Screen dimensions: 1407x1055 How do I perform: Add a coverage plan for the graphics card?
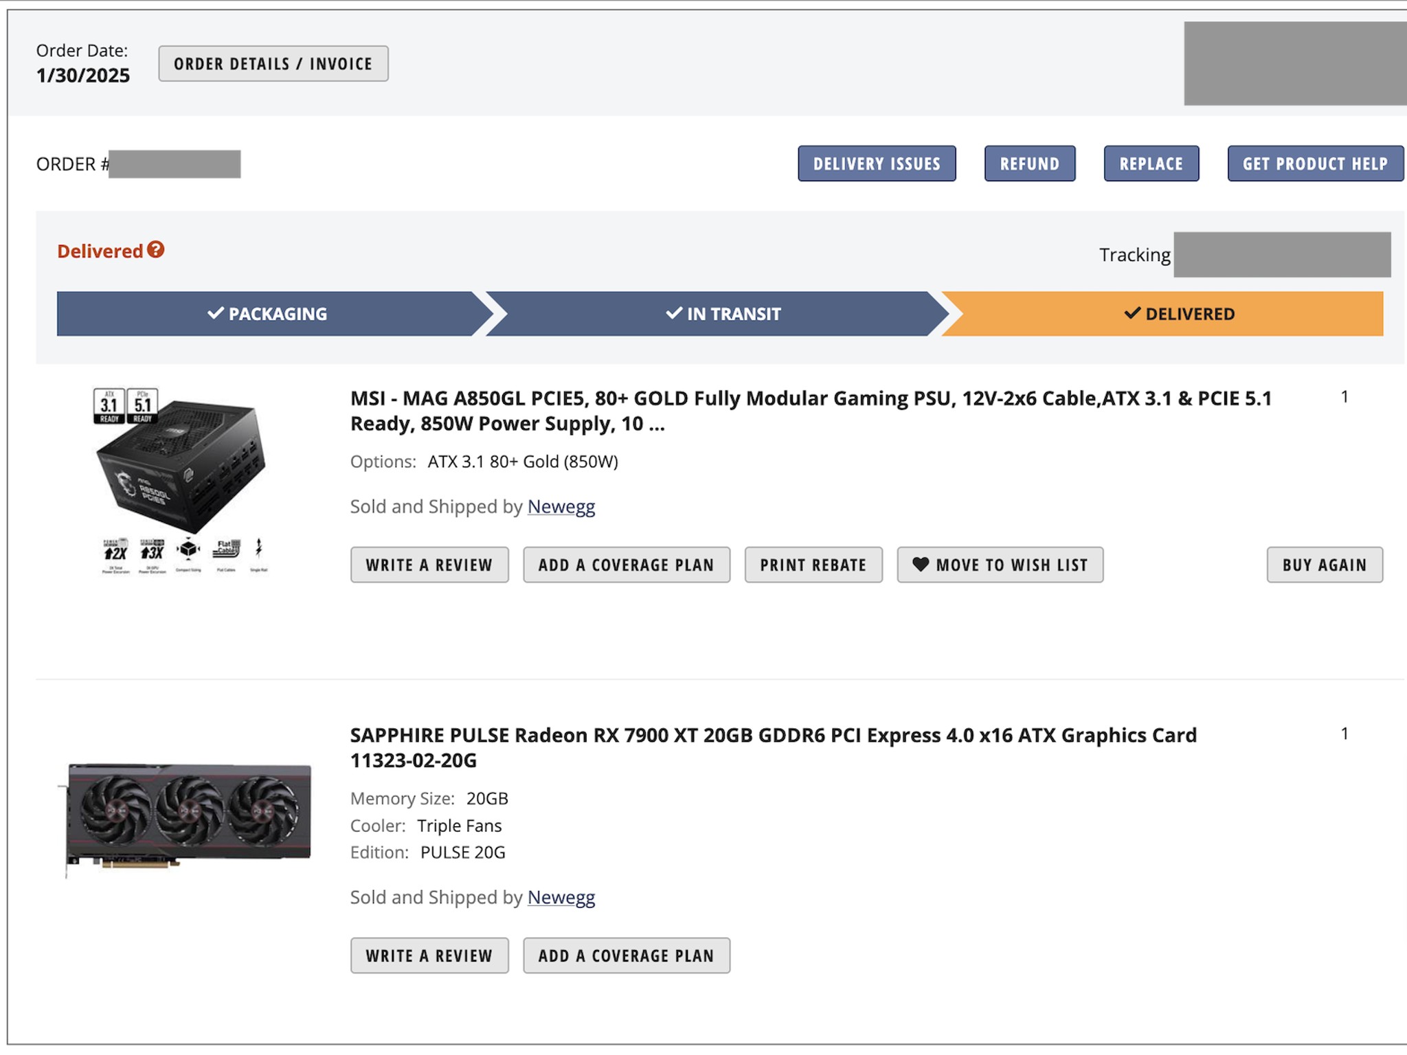click(626, 955)
